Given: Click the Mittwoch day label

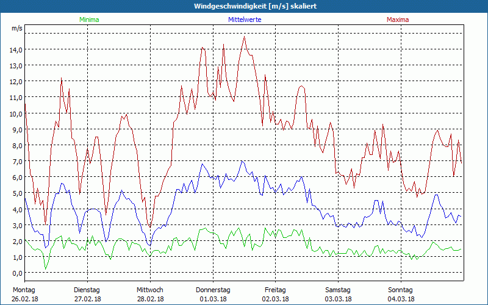Looking at the screenshot, I should click(x=149, y=290).
